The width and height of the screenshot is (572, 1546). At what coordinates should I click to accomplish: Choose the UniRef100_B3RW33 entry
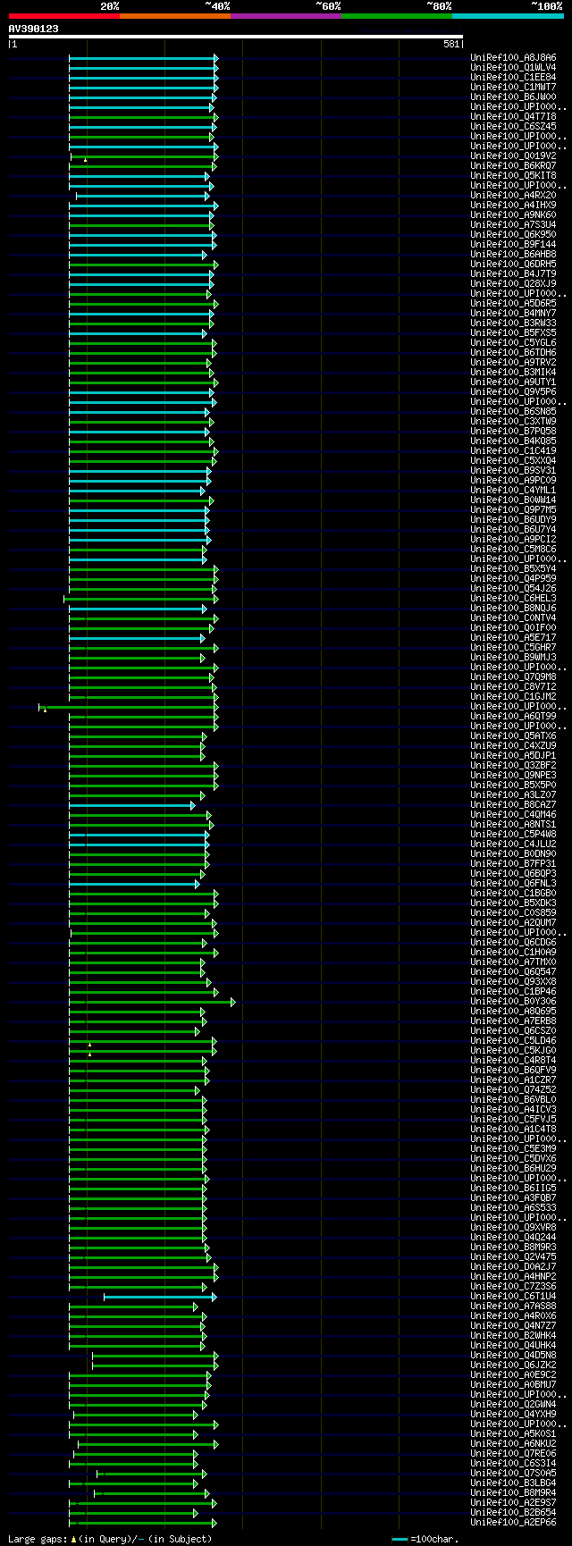coord(513,323)
